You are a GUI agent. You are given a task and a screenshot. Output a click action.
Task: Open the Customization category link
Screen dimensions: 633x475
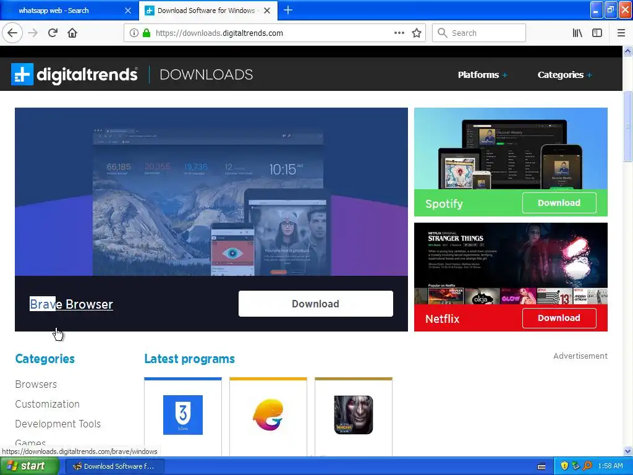[47, 404]
